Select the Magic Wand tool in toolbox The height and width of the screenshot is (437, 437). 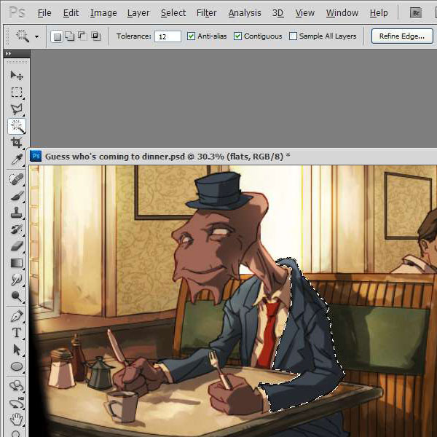[x=17, y=126]
